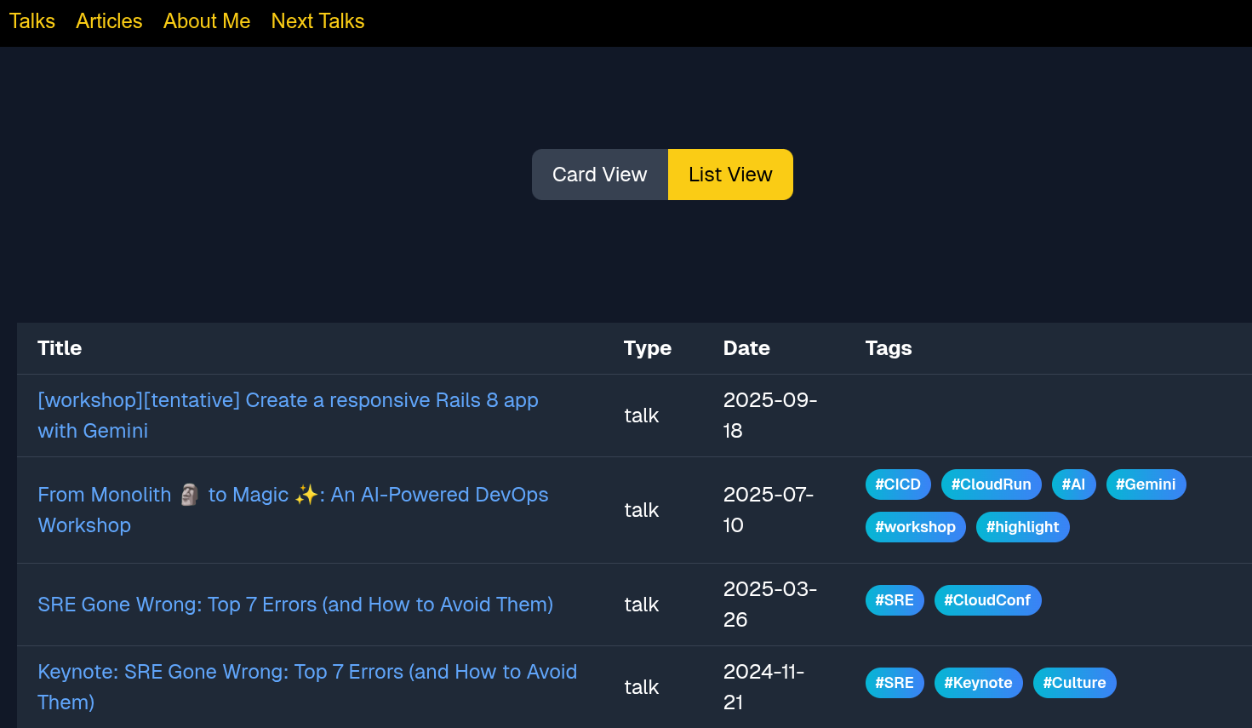Screen dimensions: 1252x728
Task: Filter by the #CloudRun tag
Action: point(991,484)
